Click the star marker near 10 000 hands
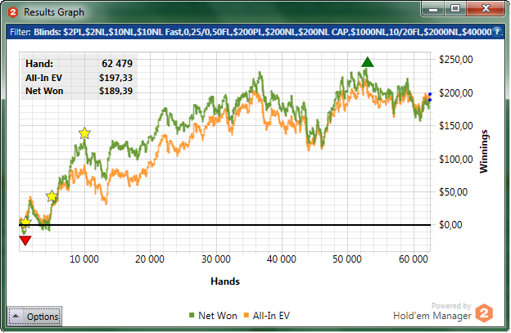The width and height of the screenshot is (511, 333). (84, 133)
